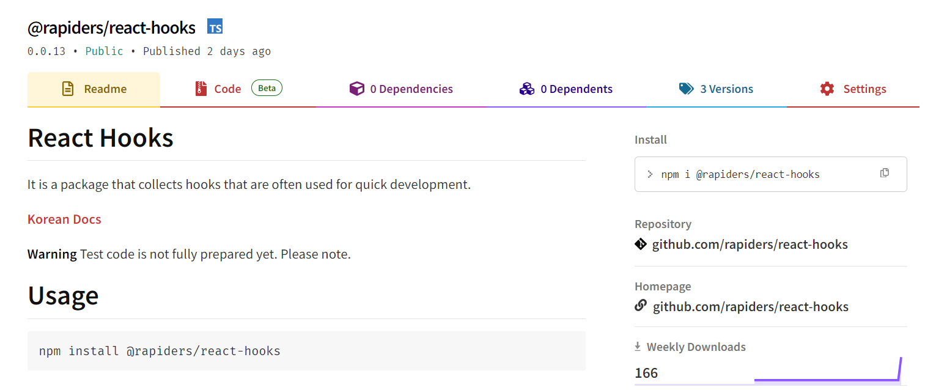
Task: Click the npm i @rapiders/react-hooks install box
Action: pyautogui.click(x=770, y=174)
